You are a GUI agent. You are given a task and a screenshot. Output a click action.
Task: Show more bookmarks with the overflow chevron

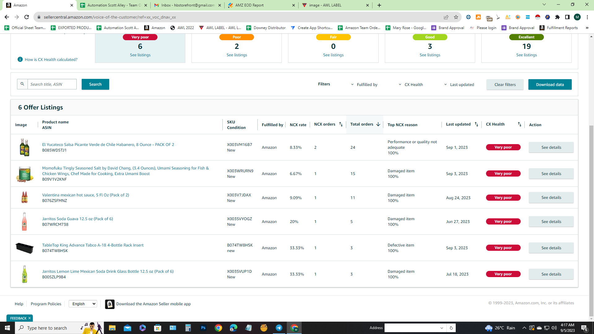coord(587,28)
